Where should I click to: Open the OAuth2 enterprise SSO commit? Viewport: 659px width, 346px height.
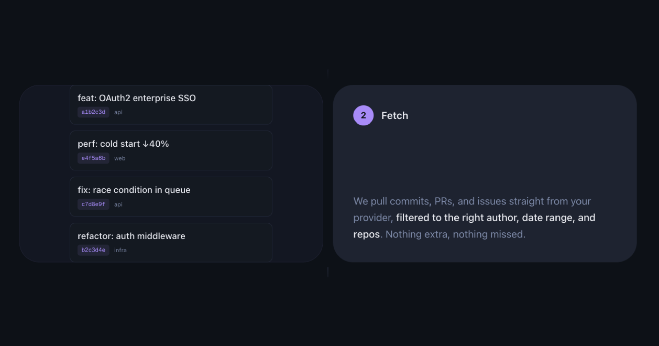coord(137,98)
